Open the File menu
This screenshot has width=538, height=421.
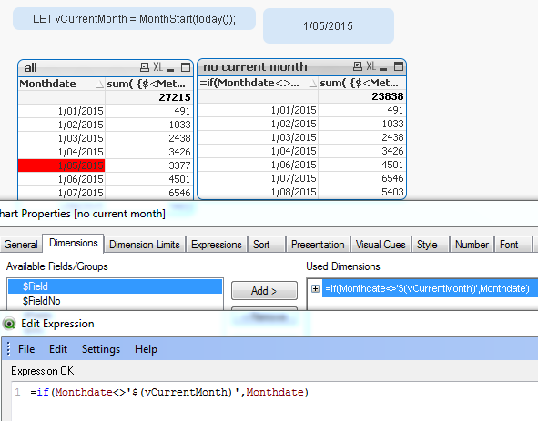26,349
